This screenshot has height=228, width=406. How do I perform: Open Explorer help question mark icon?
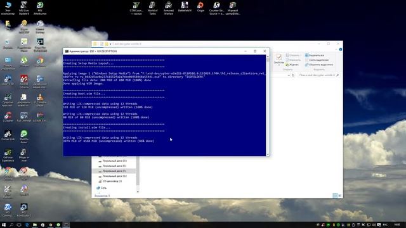pyautogui.click(x=341, y=49)
